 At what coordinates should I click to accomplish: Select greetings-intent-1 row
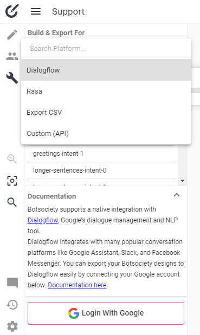click(x=101, y=154)
